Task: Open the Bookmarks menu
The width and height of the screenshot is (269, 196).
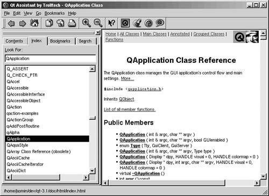Action: coord(54,13)
